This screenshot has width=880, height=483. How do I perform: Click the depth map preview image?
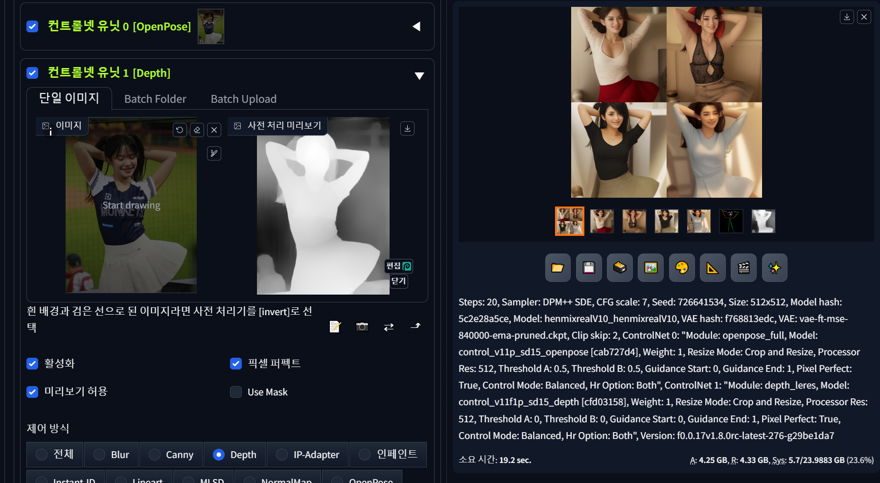323,206
